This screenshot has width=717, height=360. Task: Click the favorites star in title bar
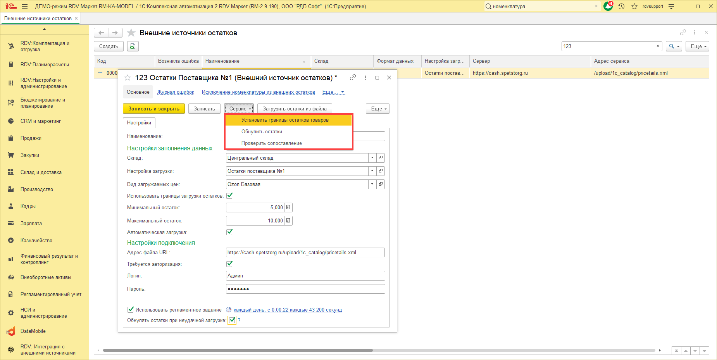[x=634, y=7]
